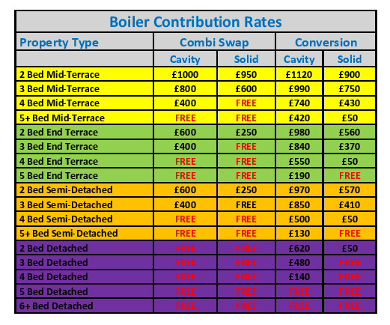Select the £950 solid combi swap cell
This screenshot has width=390, height=325.
[246, 74]
